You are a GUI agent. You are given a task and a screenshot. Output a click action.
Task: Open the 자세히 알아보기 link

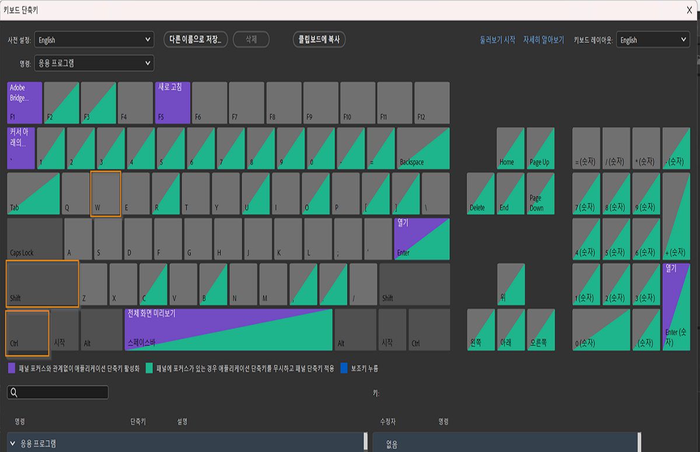(544, 40)
